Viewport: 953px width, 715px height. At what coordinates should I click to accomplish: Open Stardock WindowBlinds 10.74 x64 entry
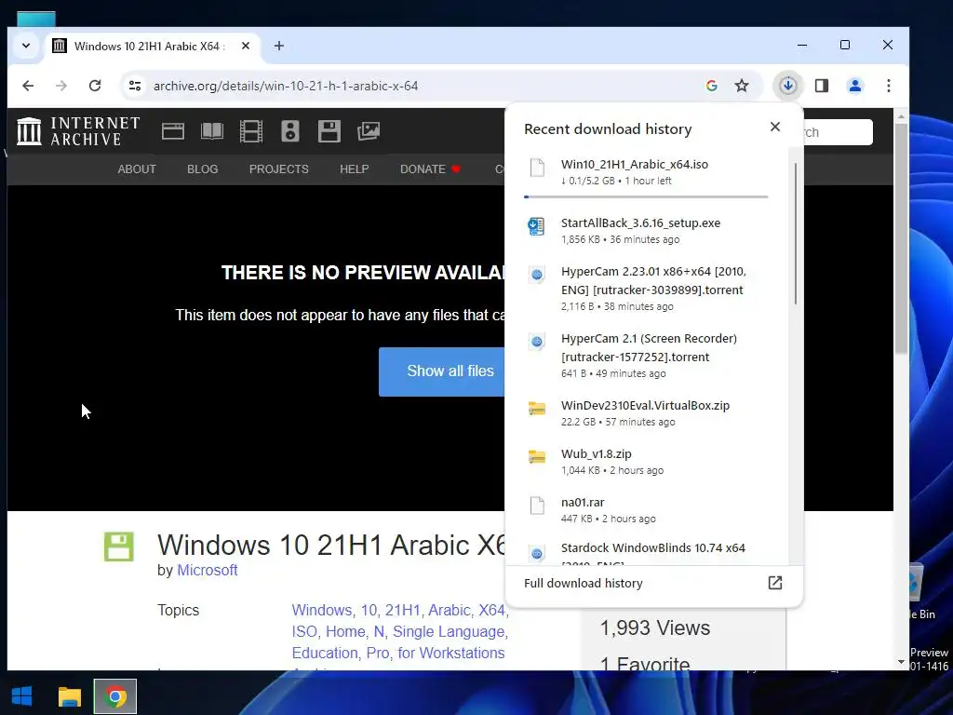(x=646, y=552)
